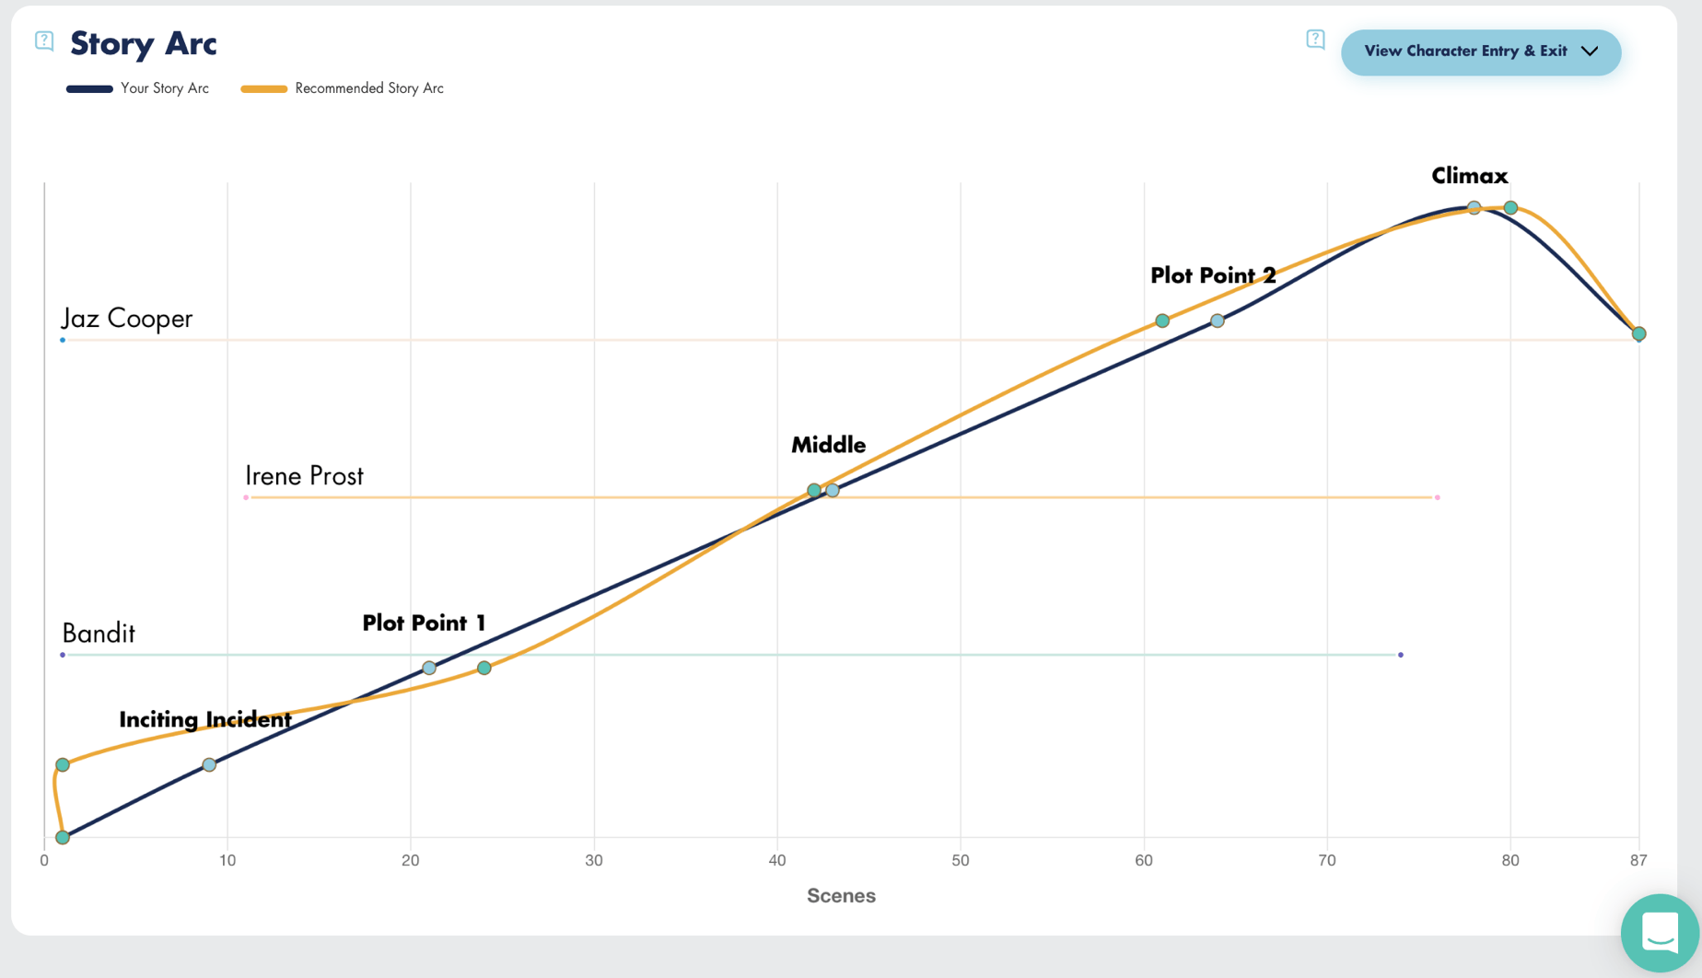Viewport: 1702px width, 978px height.
Task: Click the help icon near View Character button
Action: [1315, 40]
